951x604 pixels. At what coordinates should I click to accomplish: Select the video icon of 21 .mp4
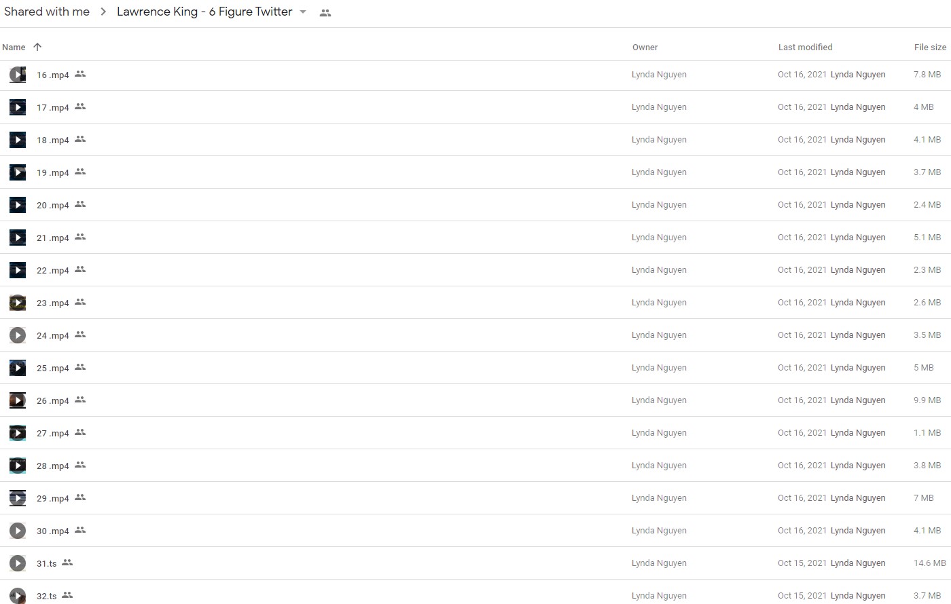[x=18, y=238]
